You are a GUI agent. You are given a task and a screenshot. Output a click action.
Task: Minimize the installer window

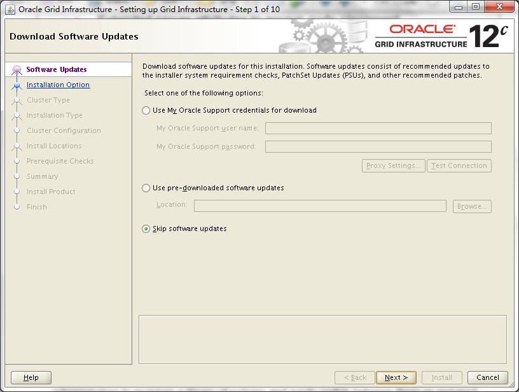[x=459, y=7]
